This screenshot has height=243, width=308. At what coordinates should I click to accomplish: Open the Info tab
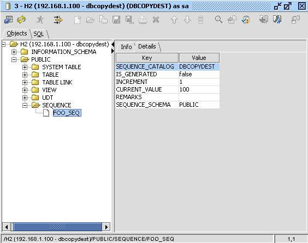tap(126, 47)
